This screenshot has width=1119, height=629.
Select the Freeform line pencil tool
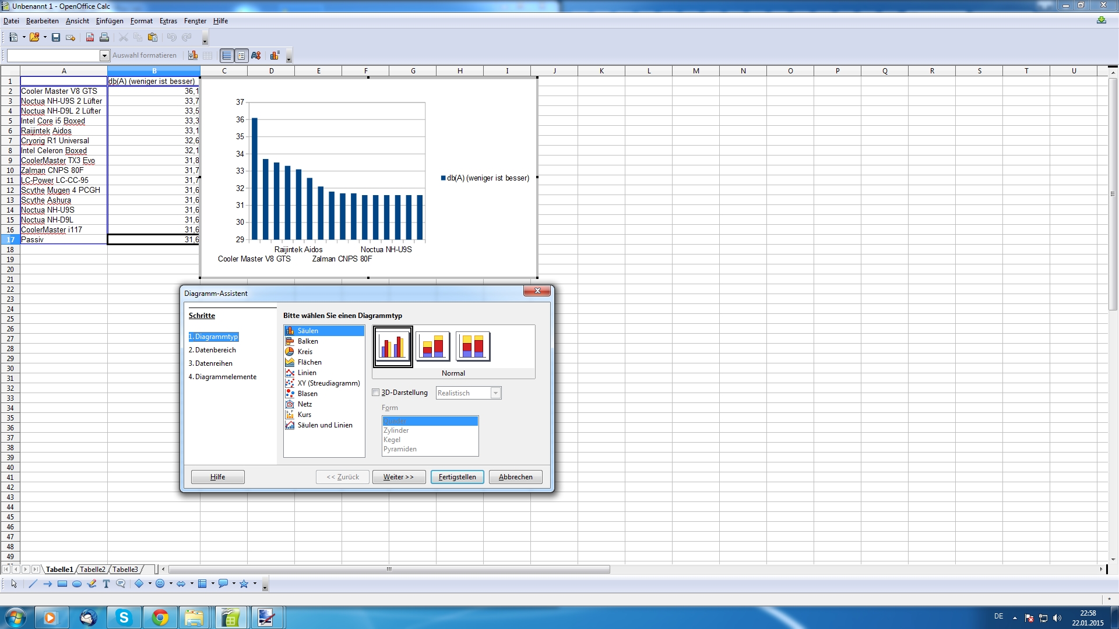coord(92,584)
